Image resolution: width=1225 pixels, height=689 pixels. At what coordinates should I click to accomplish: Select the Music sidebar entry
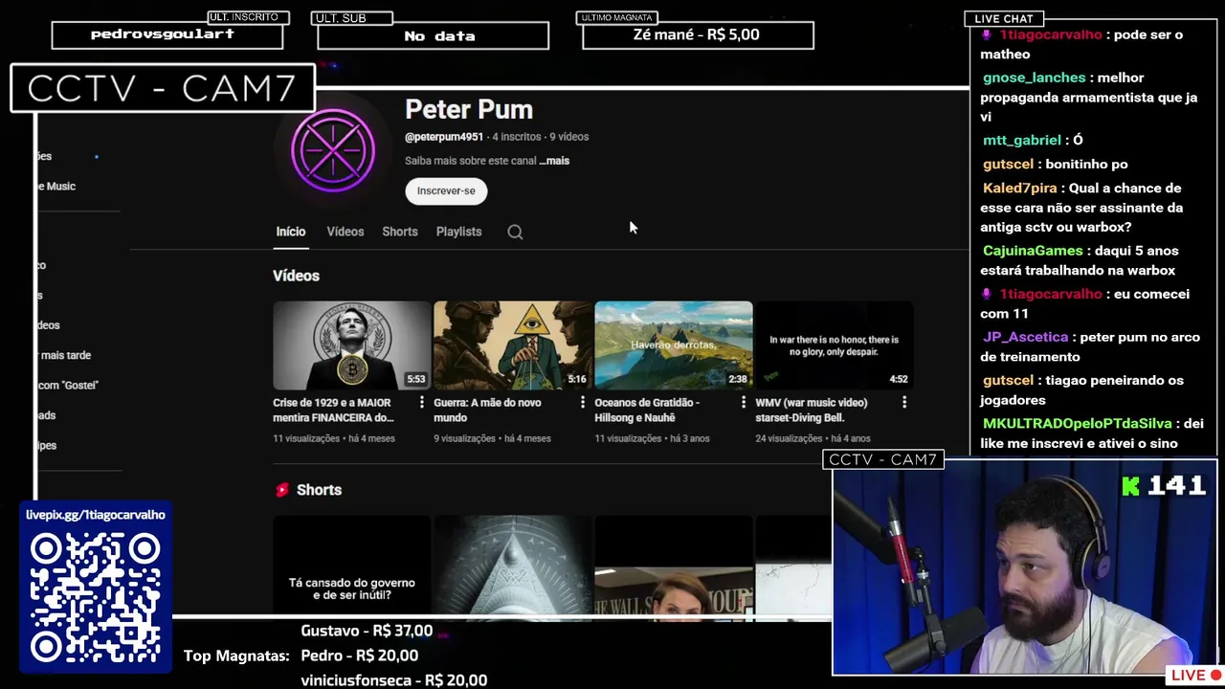tap(57, 187)
